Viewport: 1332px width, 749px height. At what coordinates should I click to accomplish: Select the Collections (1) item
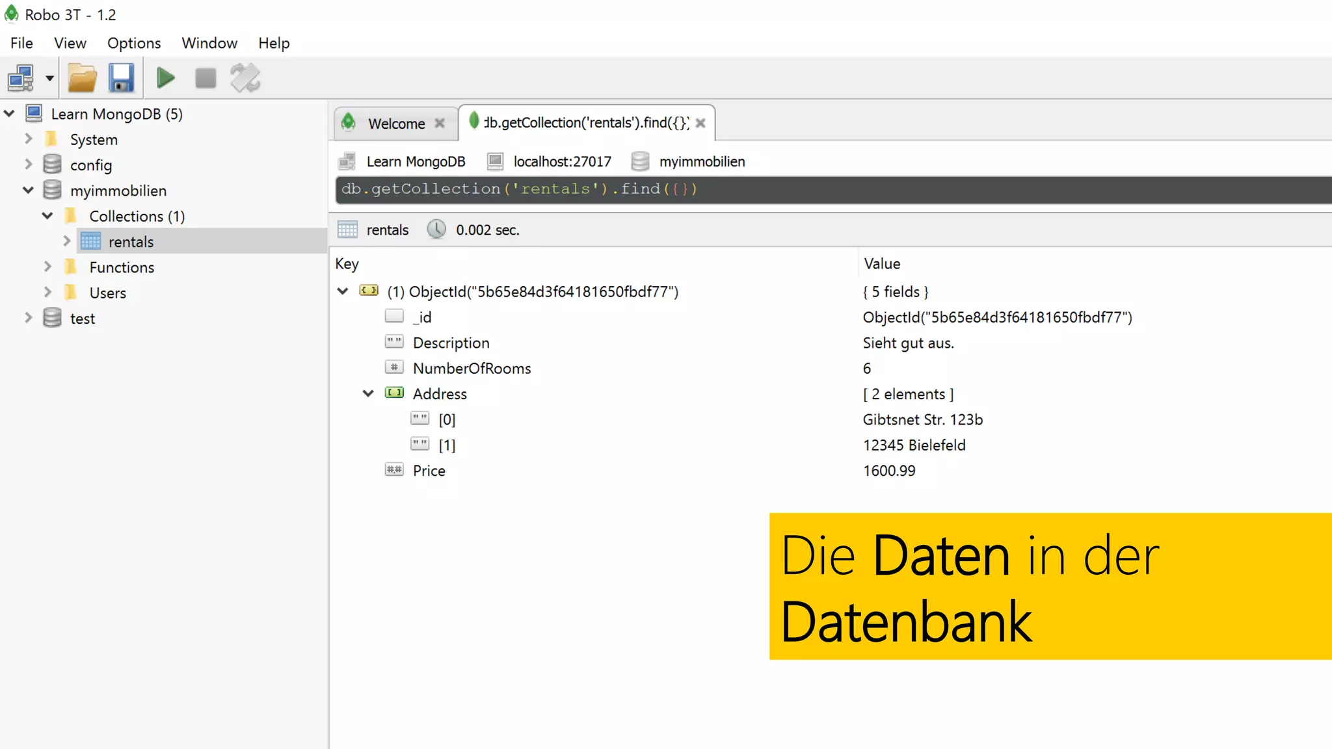(137, 216)
